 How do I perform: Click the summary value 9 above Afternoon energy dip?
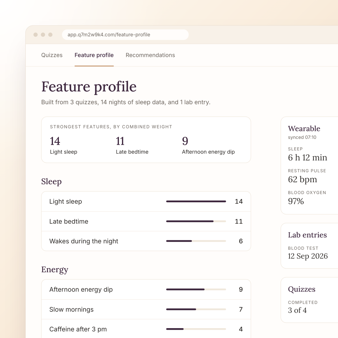[185, 141]
